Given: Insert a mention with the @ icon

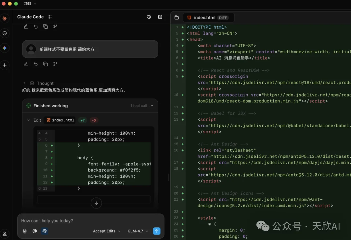Looking at the screenshot, I should point(34,231).
